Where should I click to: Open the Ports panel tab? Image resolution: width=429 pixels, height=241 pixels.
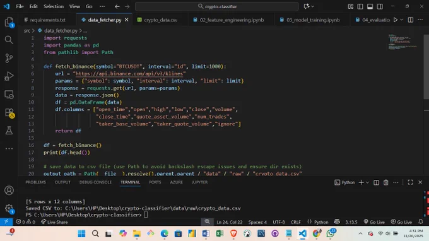click(155, 182)
